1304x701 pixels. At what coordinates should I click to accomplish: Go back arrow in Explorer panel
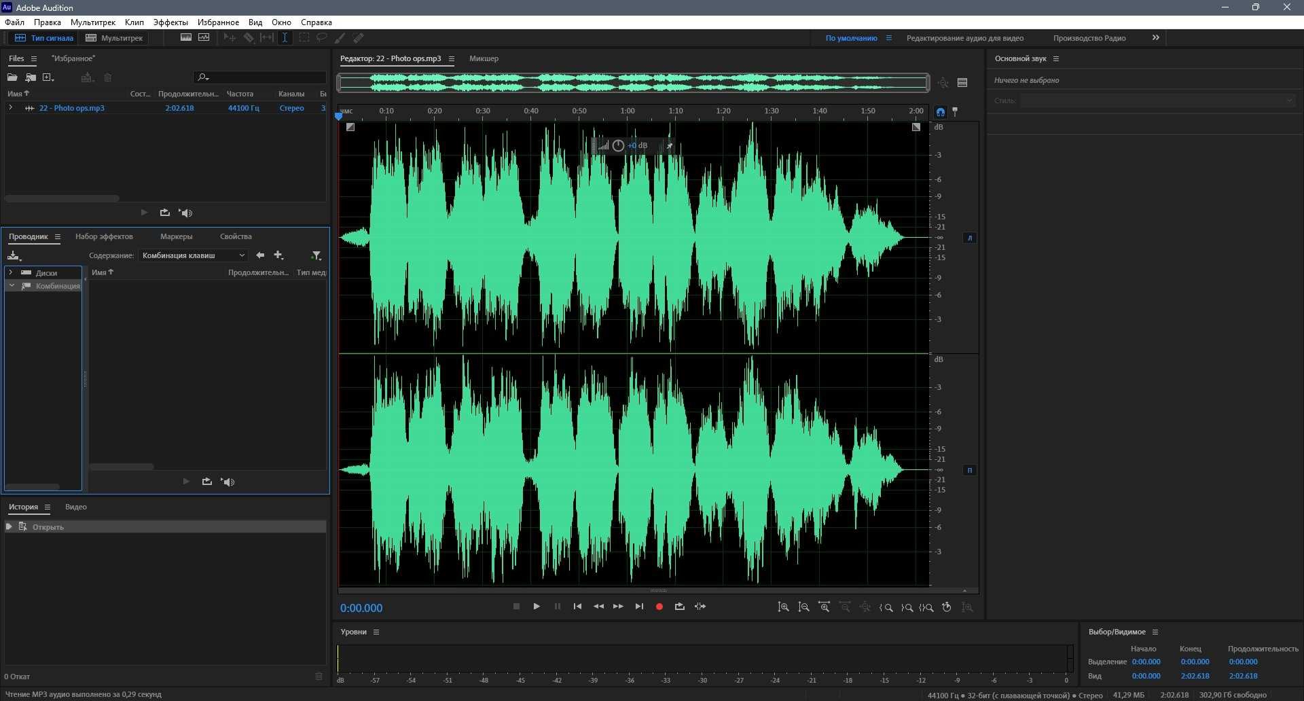[260, 255]
